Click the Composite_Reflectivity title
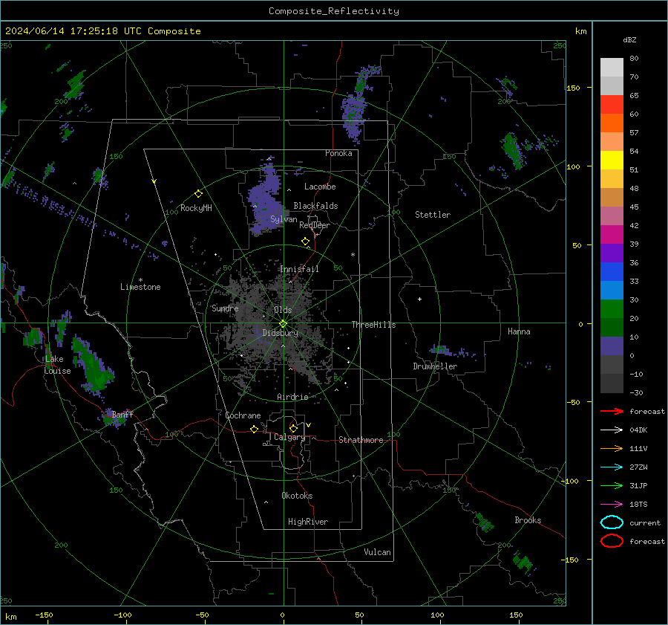 pos(334,11)
